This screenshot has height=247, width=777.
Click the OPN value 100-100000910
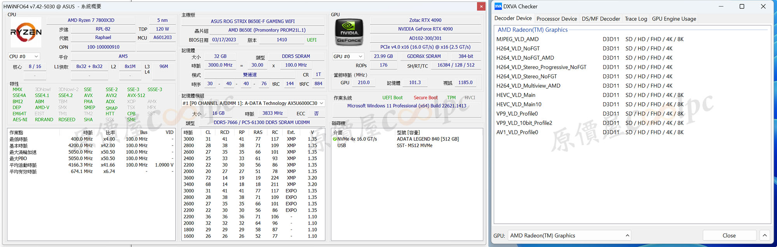[x=103, y=47]
